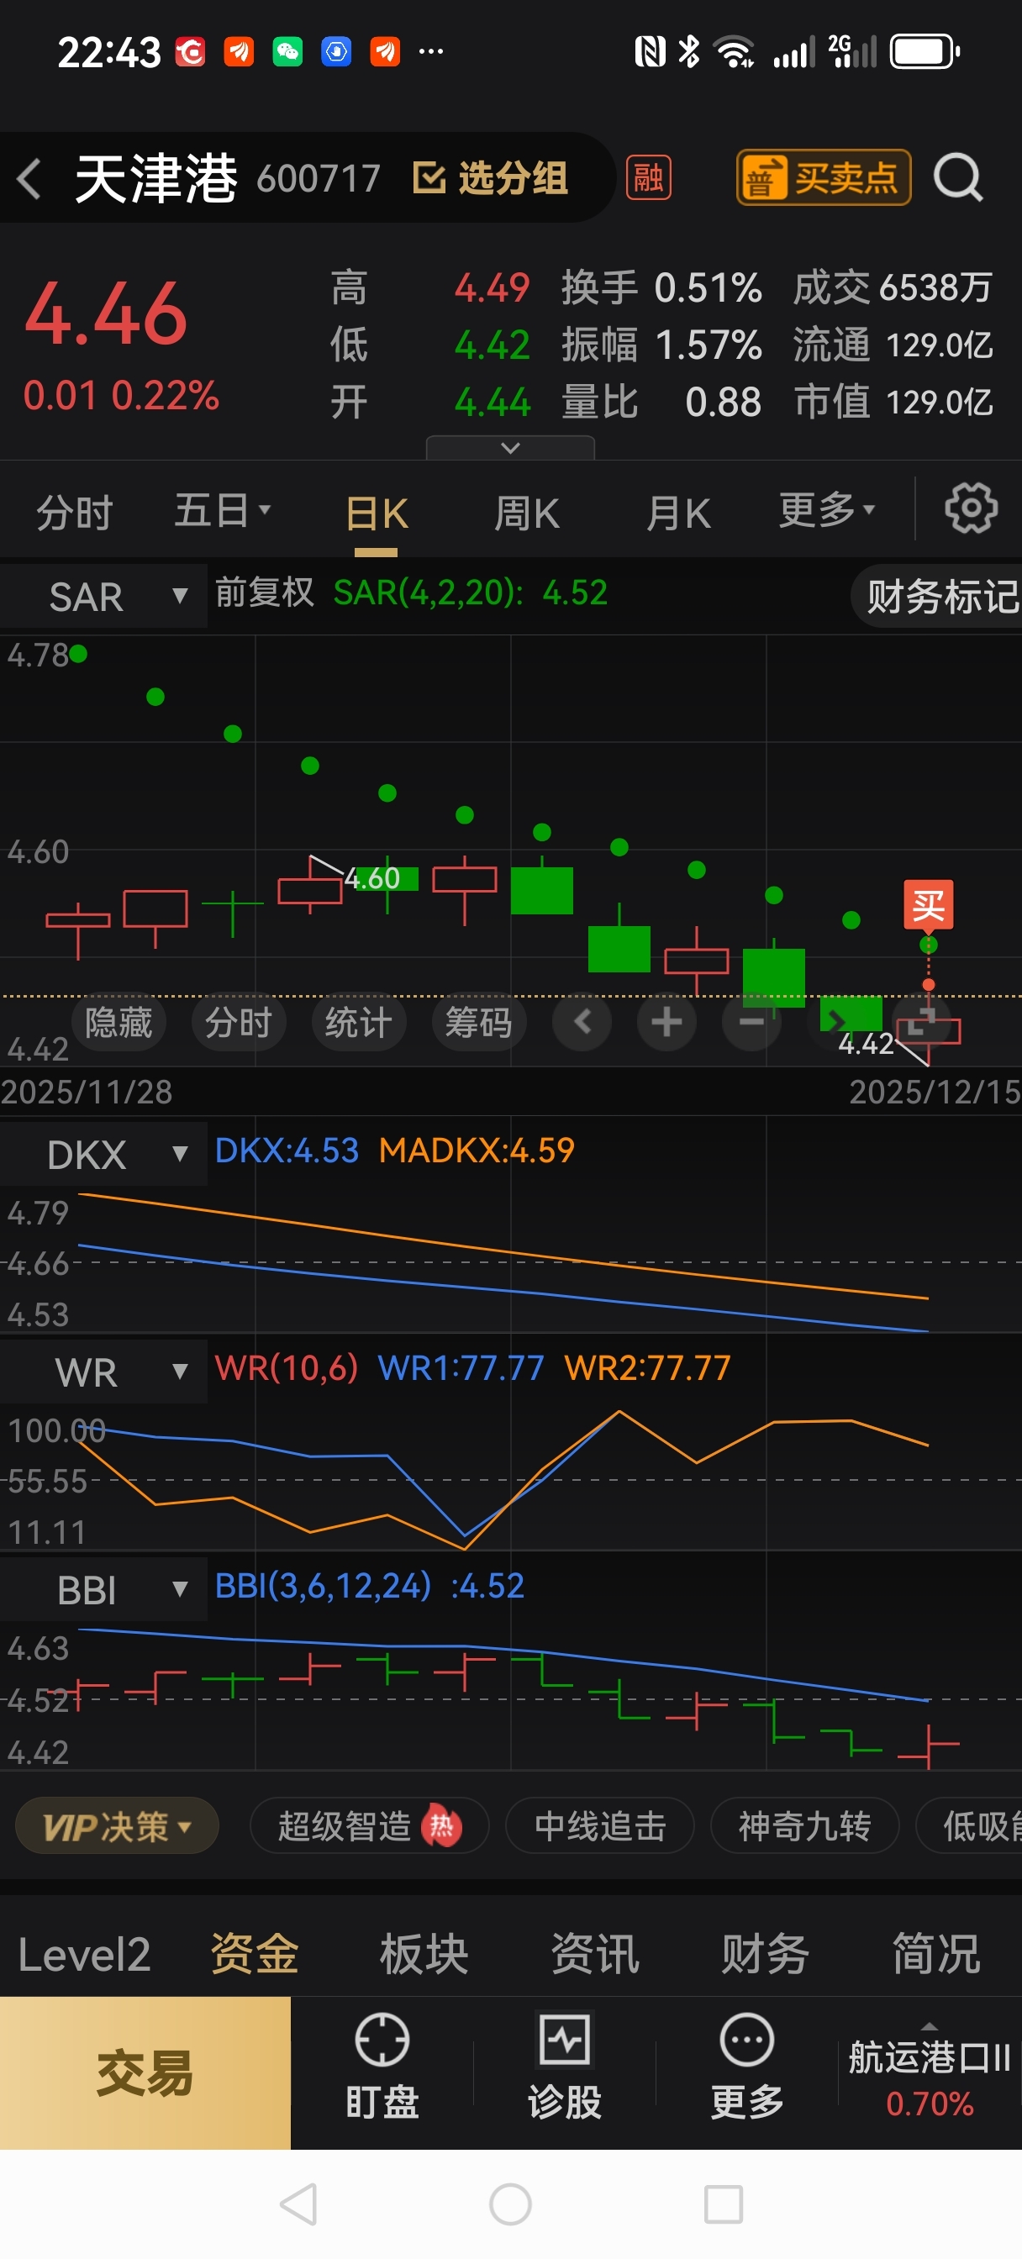Open 更多 options icon in bottom bar

click(746, 2066)
